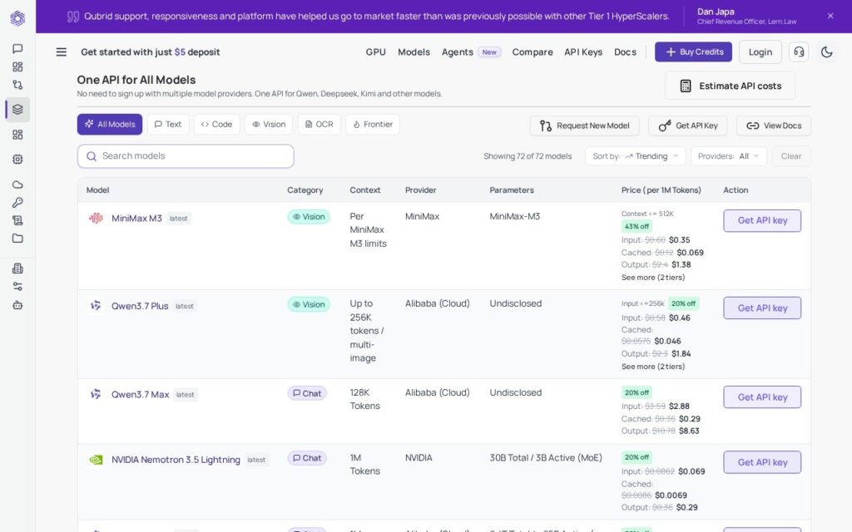
Task: Click the Vision badge on MiniMax M3 row
Action: pos(309,217)
